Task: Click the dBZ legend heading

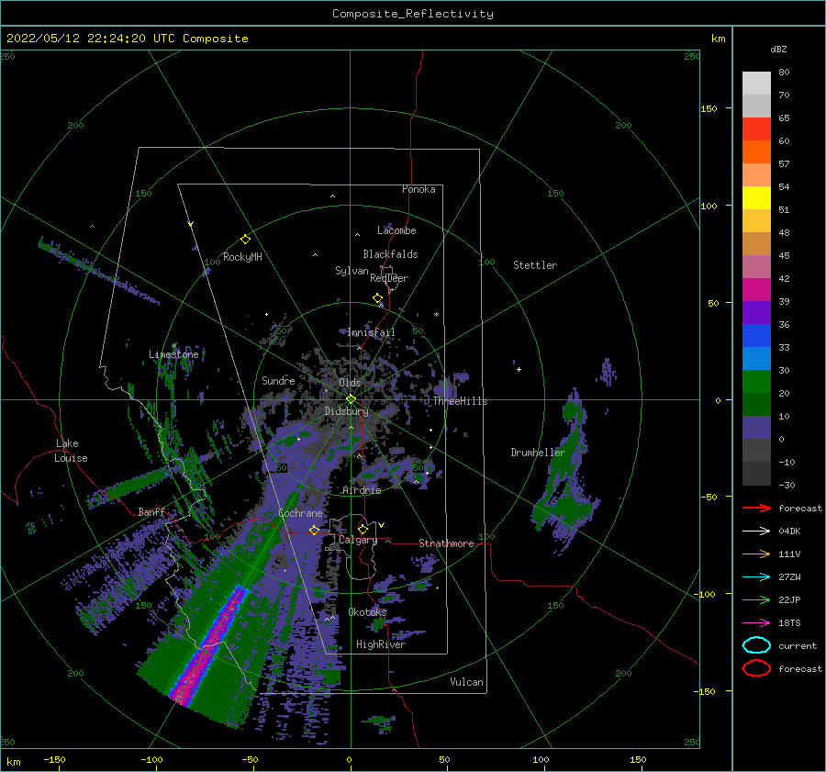Action: [778, 49]
